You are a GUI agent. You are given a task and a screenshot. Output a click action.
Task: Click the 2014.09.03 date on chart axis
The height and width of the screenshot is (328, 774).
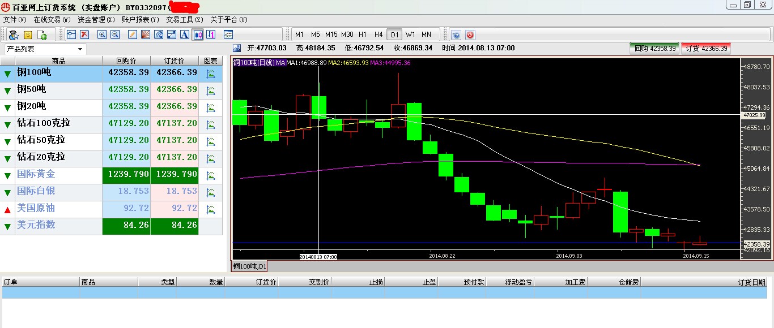click(x=569, y=256)
